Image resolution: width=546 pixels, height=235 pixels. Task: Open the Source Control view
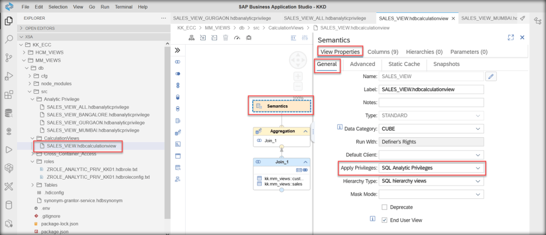(x=9, y=57)
